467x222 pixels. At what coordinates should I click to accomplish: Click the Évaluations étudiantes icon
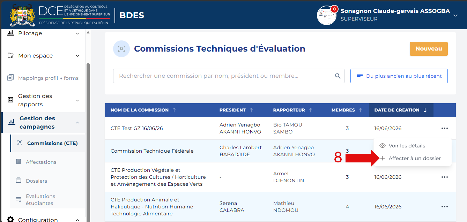18,199
